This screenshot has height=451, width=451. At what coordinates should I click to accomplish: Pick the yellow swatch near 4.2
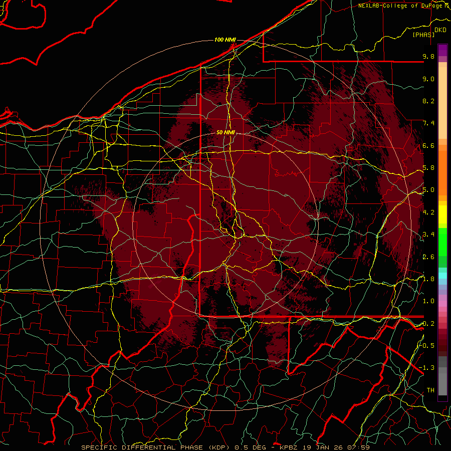point(442,214)
